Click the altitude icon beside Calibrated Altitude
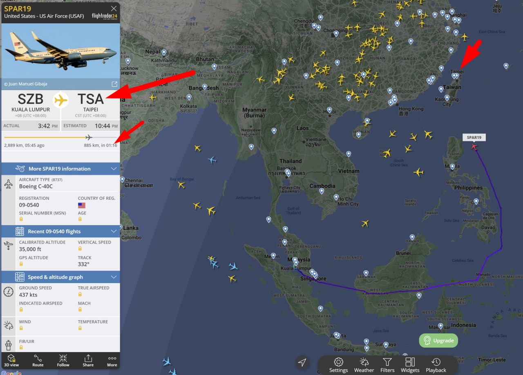Image resolution: width=523 pixels, height=375 pixels. (9, 246)
